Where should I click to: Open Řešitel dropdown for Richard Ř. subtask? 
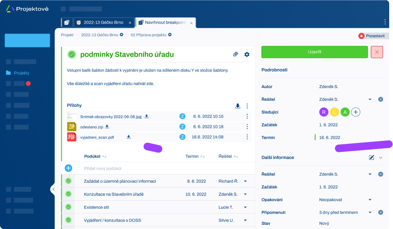245,181
